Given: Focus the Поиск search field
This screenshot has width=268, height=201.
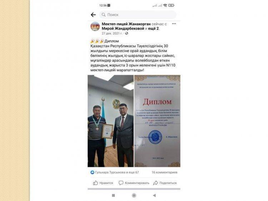Looking at the screenshot, I should (x=138, y=15).
